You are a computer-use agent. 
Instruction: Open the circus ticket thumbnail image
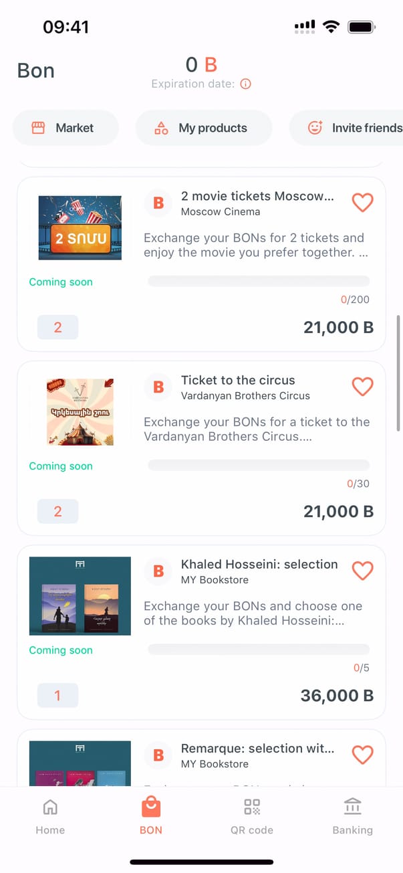80,412
